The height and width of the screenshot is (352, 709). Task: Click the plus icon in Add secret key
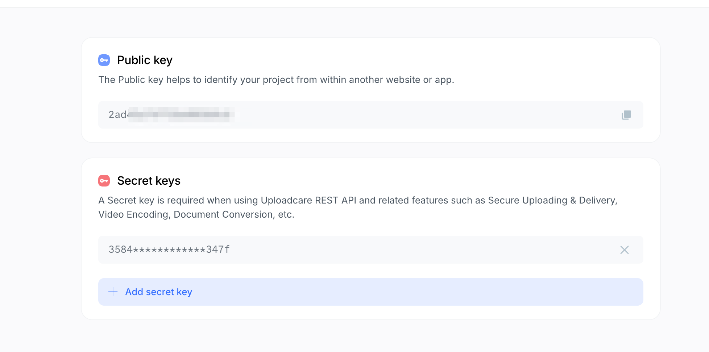coord(113,292)
